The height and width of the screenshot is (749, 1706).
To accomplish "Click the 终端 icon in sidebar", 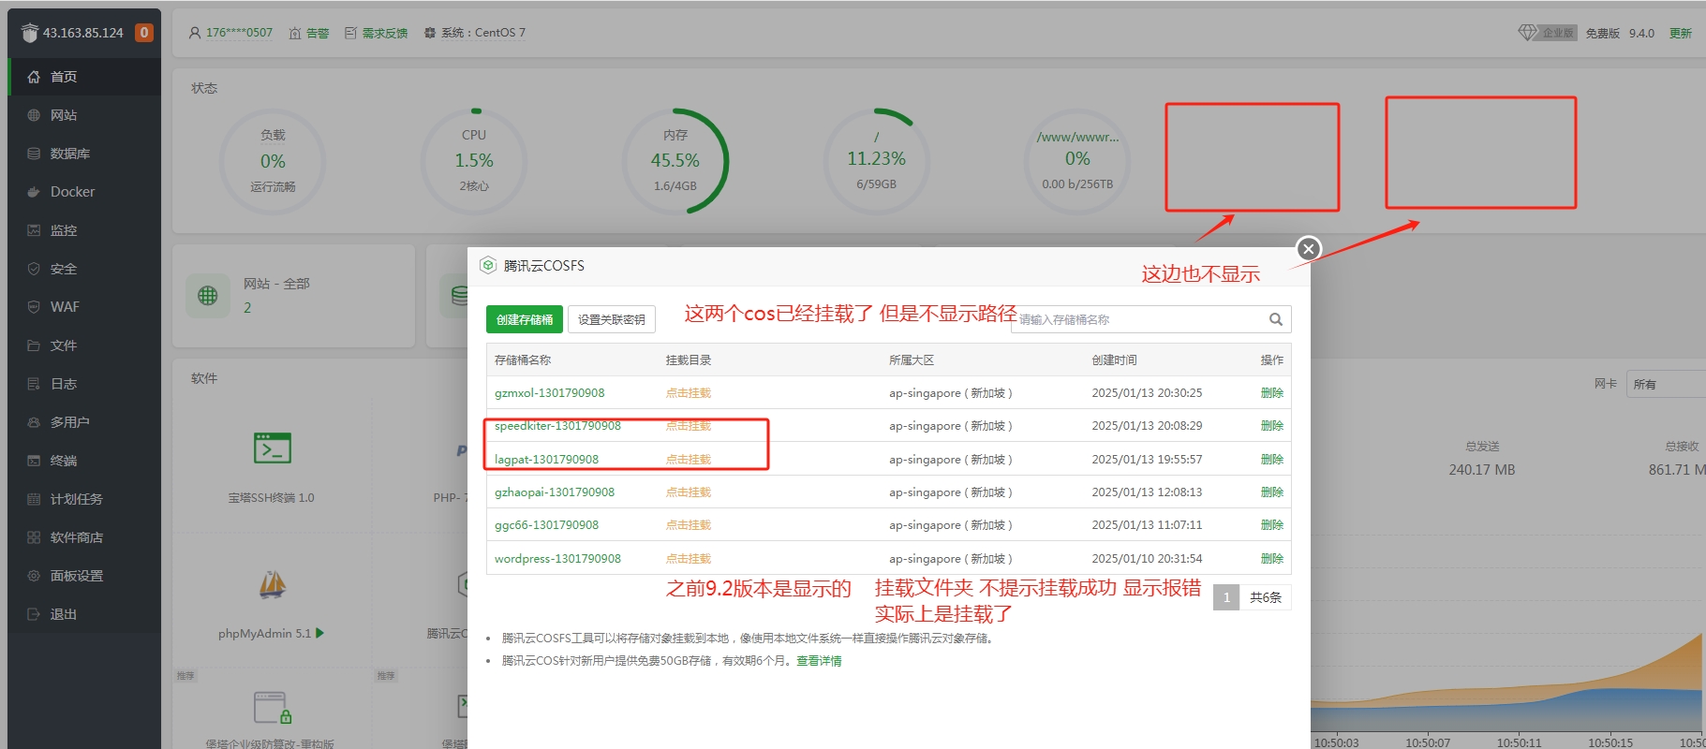I will (34, 461).
